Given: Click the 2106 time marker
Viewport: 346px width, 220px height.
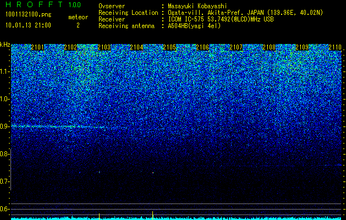Looking at the screenshot, I should [x=202, y=47].
